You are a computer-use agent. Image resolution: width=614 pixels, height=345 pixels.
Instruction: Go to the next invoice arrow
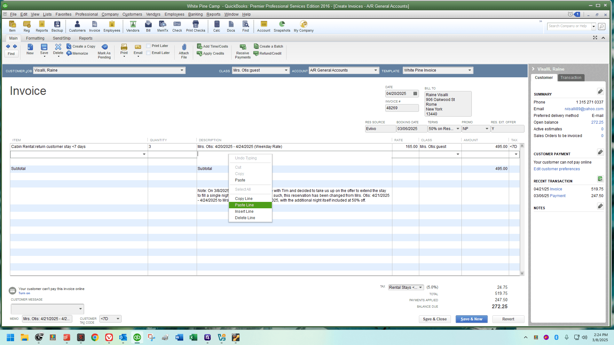(15, 46)
